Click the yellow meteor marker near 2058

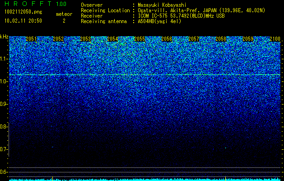pyautogui.click(x=225, y=178)
